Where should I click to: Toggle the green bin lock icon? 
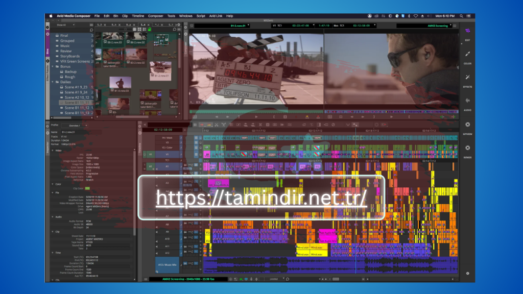click(x=150, y=29)
